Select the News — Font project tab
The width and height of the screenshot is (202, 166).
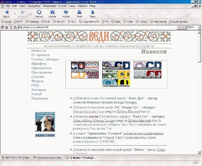(x=81, y=158)
